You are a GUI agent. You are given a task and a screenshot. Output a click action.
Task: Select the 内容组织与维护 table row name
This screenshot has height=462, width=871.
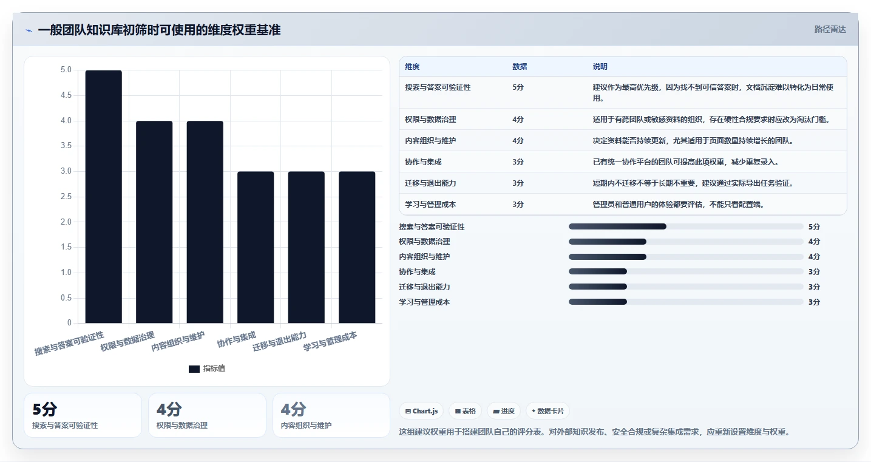pyautogui.click(x=430, y=141)
